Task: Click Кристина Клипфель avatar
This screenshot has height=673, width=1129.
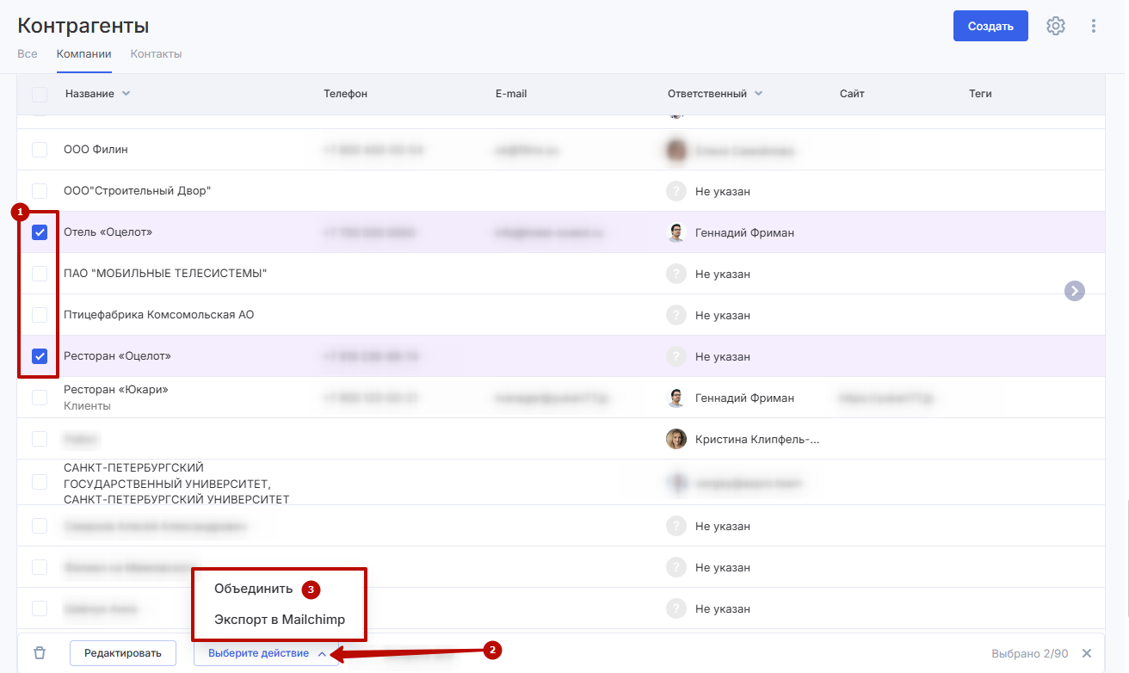Action: coord(676,439)
